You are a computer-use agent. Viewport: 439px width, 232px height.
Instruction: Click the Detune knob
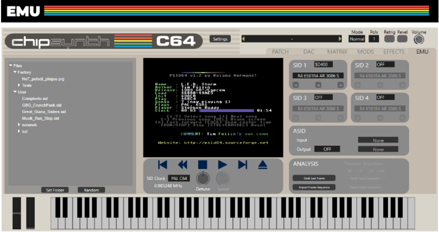(202, 179)
